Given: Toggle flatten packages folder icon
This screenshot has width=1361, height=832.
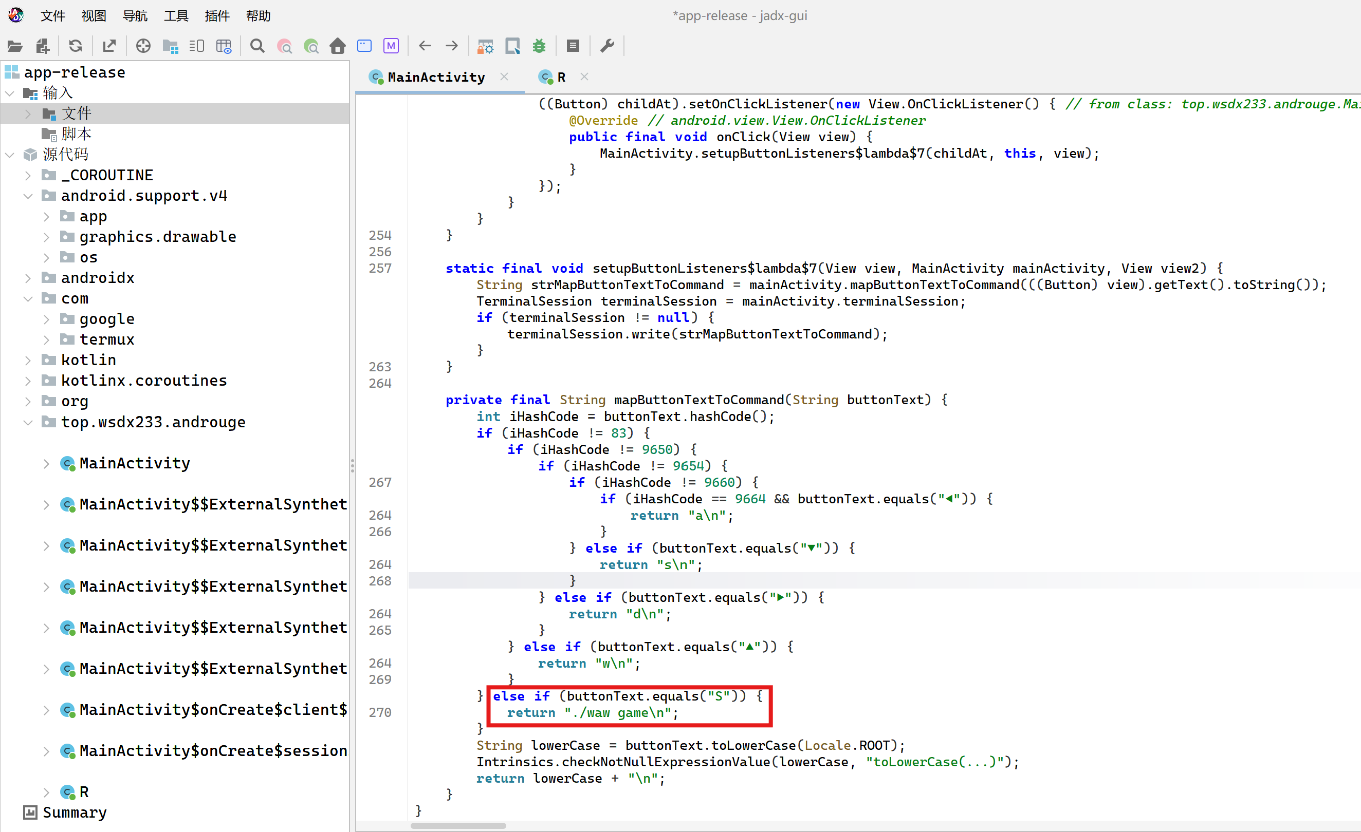Looking at the screenshot, I should 170,46.
